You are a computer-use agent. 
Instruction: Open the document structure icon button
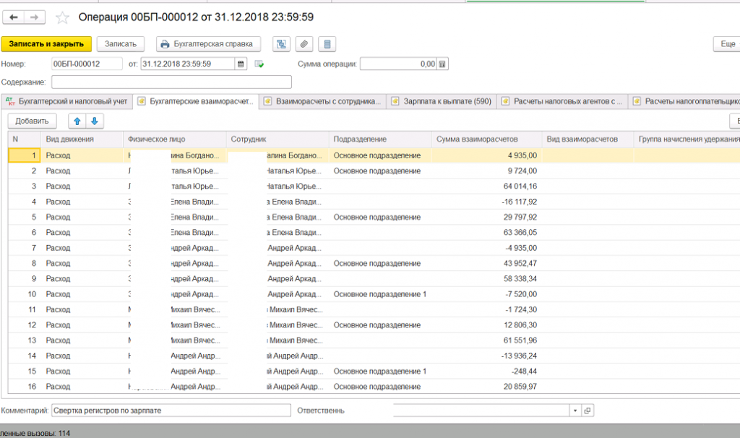click(281, 44)
